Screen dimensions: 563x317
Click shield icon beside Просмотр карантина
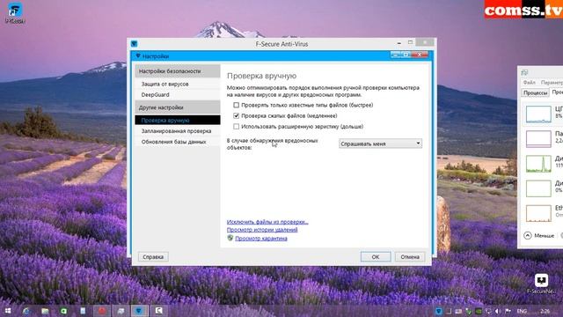pos(230,238)
